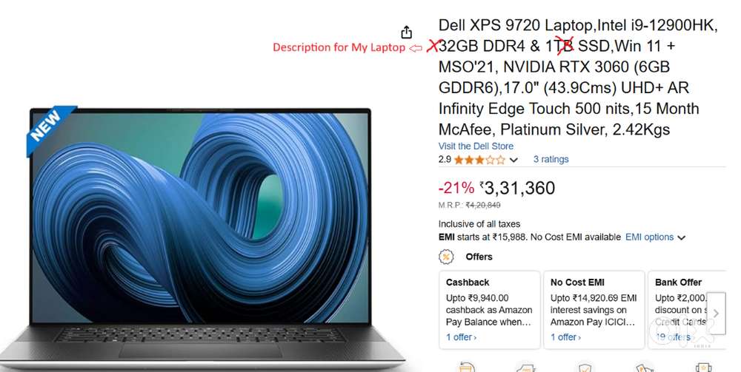Click the Dell XPS 9720 product title
Viewport: 741px width, 372px height.
(578, 78)
